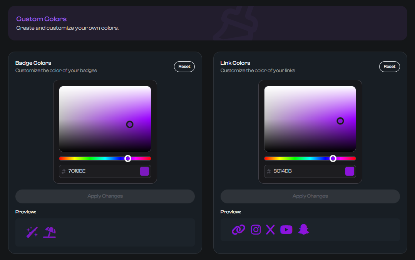Click the beach umbrella badge preview icon
415x260 pixels.
pos(50,232)
